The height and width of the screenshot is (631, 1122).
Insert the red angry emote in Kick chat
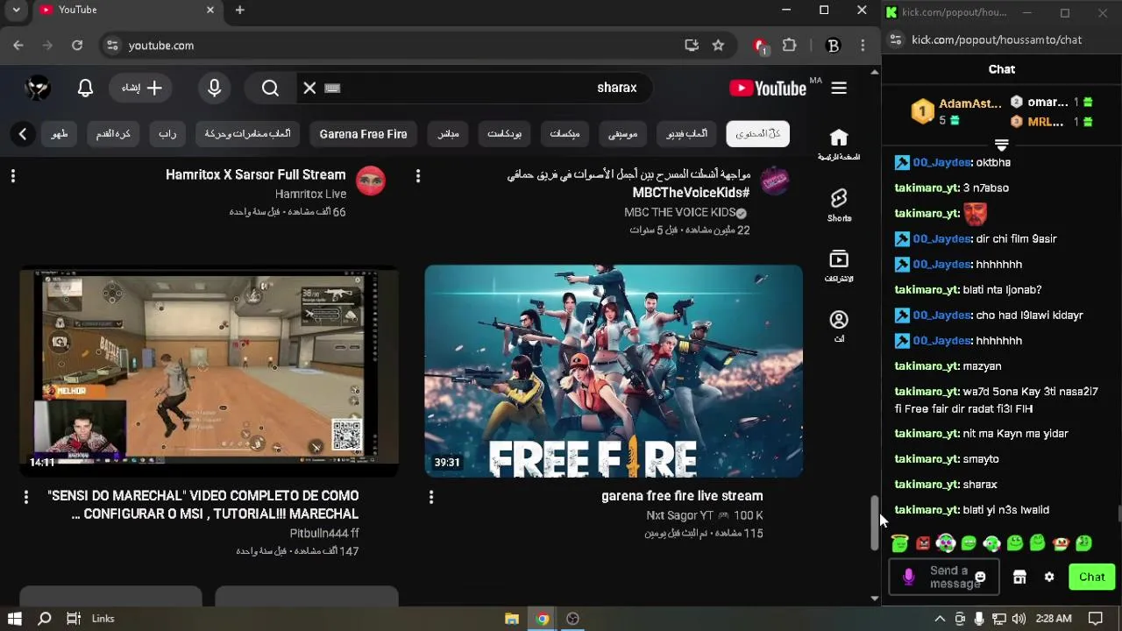pos(923,543)
